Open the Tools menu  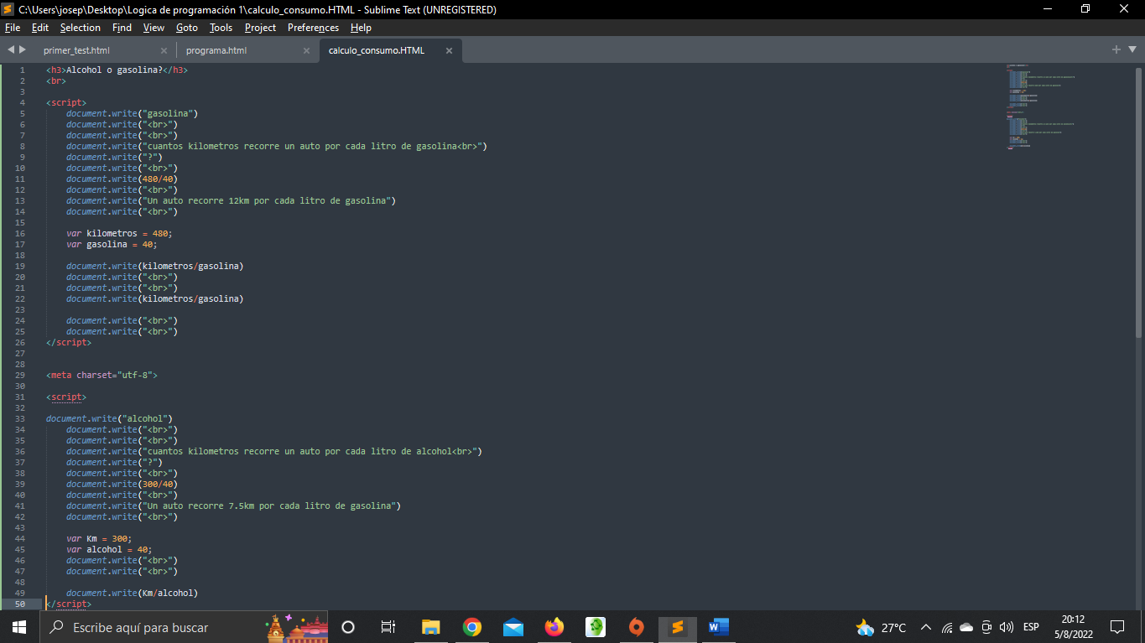pyautogui.click(x=221, y=28)
